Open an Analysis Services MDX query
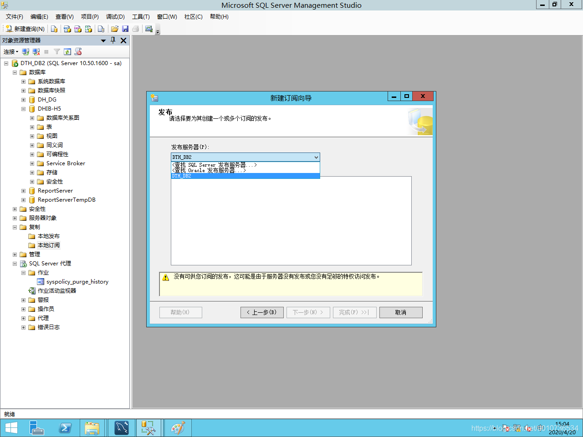Image resolution: width=583 pixels, height=437 pixels. coord(67,29)
